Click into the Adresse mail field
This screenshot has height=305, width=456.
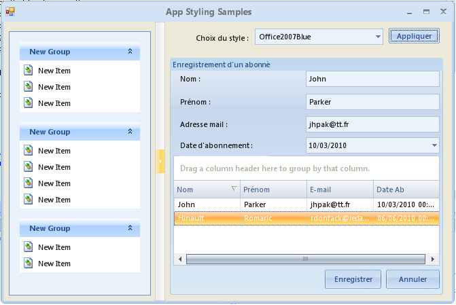coord(372,124)
